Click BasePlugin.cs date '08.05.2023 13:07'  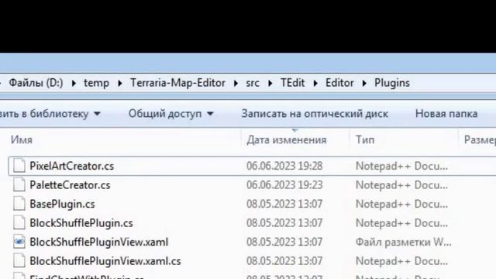coord(284,204)
